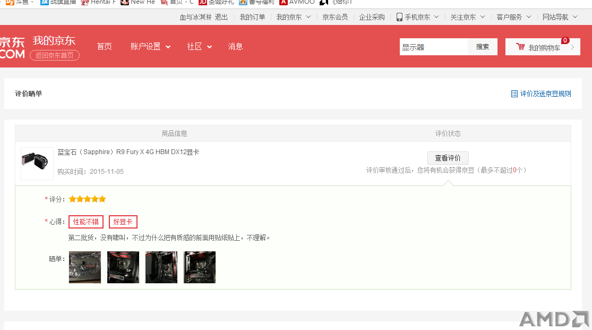Click the 我的京东 header title
This screenshot has height=330, width=592.
(x=54, y=40)
